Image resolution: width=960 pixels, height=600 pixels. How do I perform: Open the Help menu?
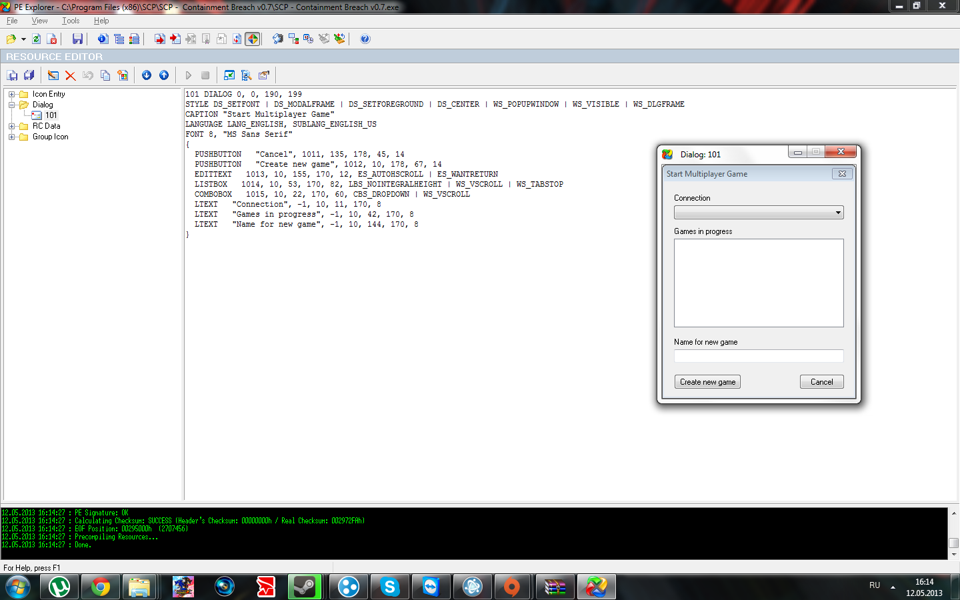(x=101, y=21)
